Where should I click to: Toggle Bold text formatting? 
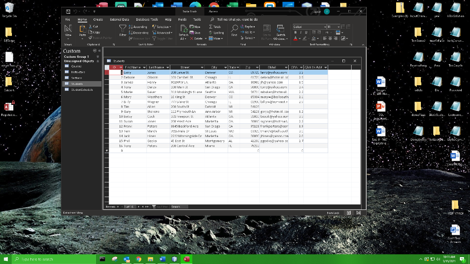[x=296, y=33]
